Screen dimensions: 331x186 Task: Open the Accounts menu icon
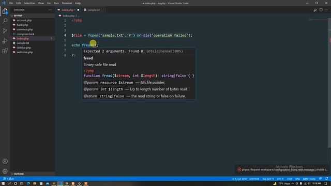pos(5,161)
